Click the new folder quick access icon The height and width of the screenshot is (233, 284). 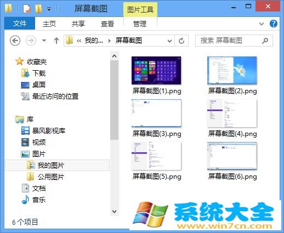click(x=38, y=9)
